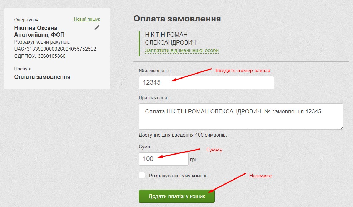Click the recipient name Нікітіна Оксана Анатоліївна, ФОП
353x207 pixels.
39,31
